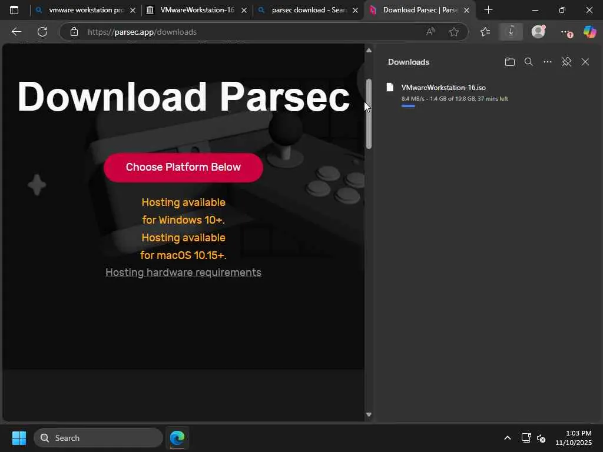Click the file icon beside VMwareWorkstation-16.iso

tap(390, 87)
